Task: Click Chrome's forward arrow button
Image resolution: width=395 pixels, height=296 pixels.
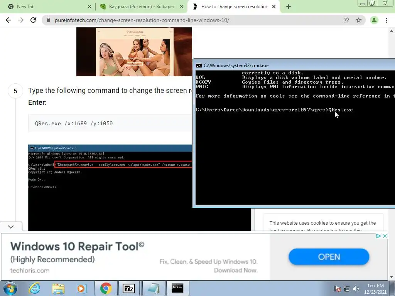Action: [21, 20]
